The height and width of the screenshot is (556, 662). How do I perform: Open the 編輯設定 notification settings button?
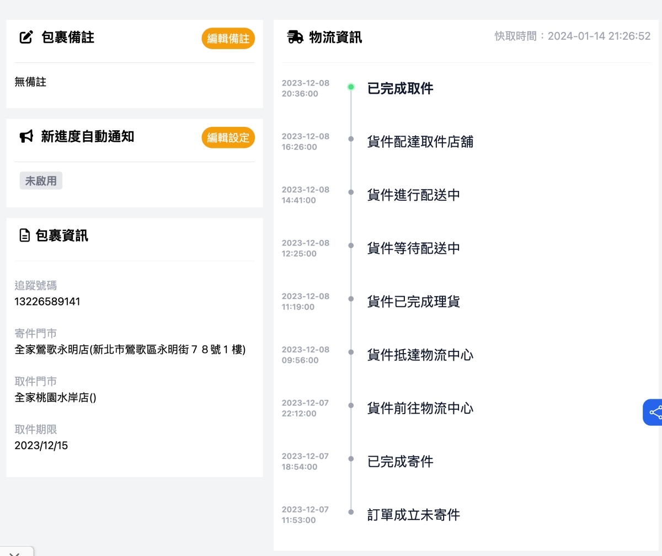(x=228, y=138)
